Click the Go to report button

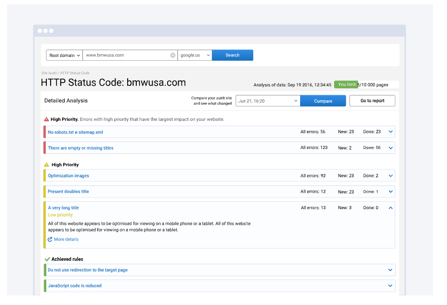(372, 101)
